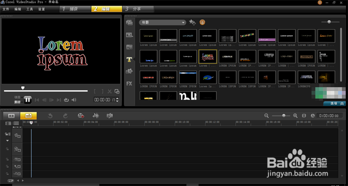Image resolution: width=348 pixels, height=186 pixels.
Task: Open Record/Capture option
Action: coord(81,116)
